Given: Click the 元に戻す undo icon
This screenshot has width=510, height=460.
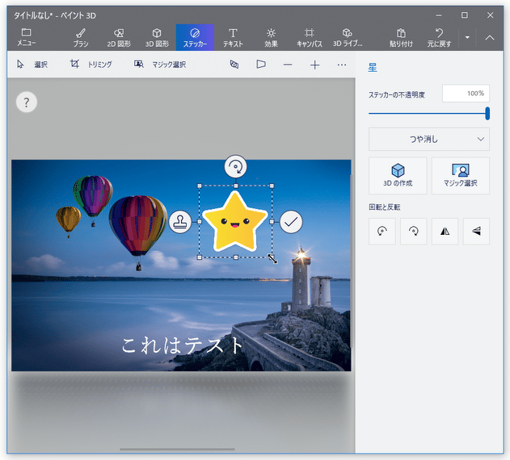Looking at the screenshot, I should pos(439,37).
